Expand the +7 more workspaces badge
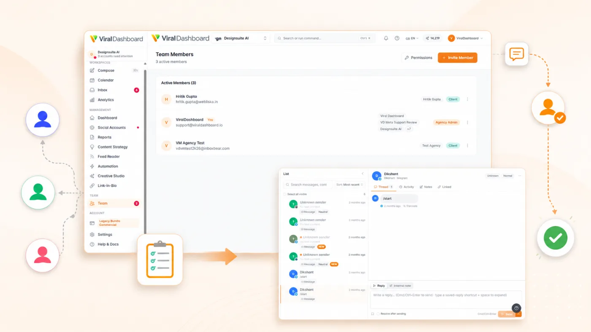591x332 pixels. (409, 129)
